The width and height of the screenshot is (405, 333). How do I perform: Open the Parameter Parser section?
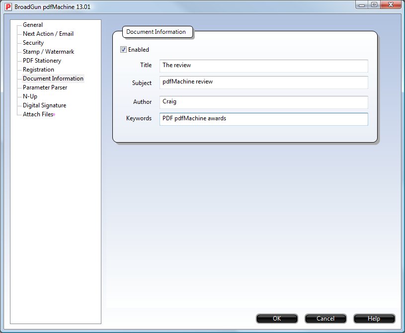45,87
